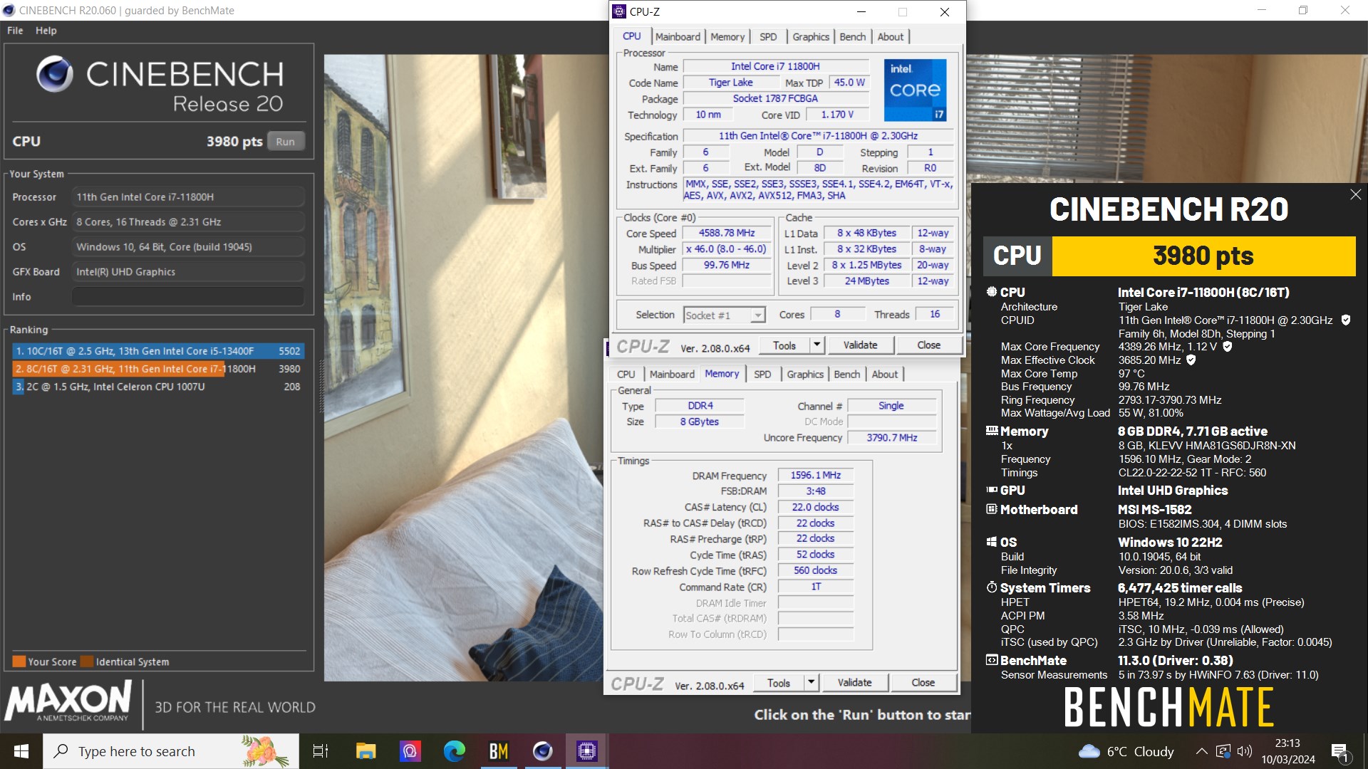The image size is (1368, 769).
Task: Open File Explorer from the taskbar
Action: [366, 751]
